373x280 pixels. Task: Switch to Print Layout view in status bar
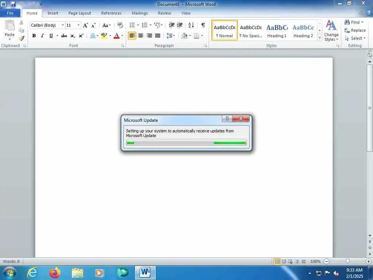point(277,261)
